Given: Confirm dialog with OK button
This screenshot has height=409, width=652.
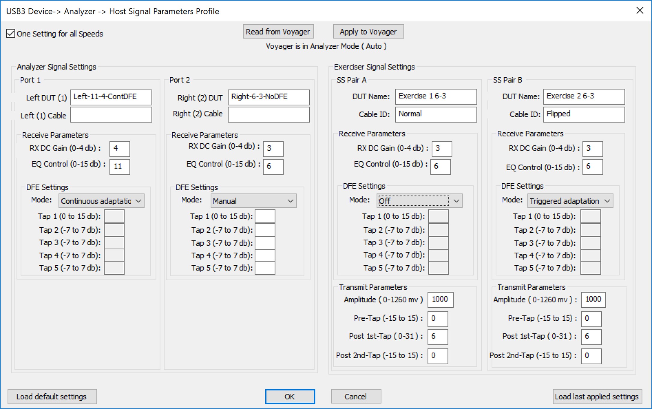Looking at the screenshot, I should point(290,397).
